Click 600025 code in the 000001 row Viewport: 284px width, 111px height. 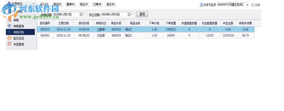116,35
